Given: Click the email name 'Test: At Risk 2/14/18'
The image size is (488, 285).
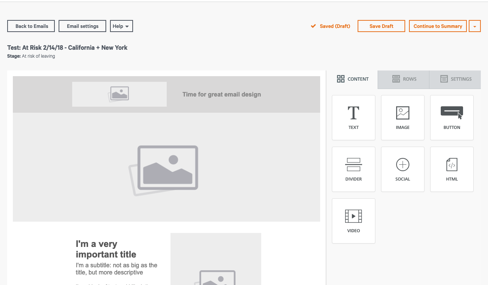Looking at the screenshot, I should click(x=67, y=47).
